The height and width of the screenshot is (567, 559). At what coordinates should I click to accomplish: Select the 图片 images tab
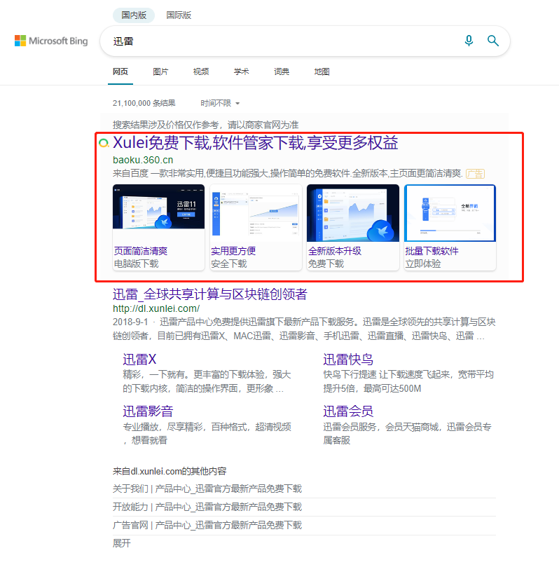coord(160,71)
